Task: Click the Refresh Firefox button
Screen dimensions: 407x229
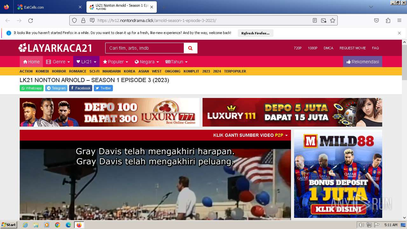Action: click(255, 33)
